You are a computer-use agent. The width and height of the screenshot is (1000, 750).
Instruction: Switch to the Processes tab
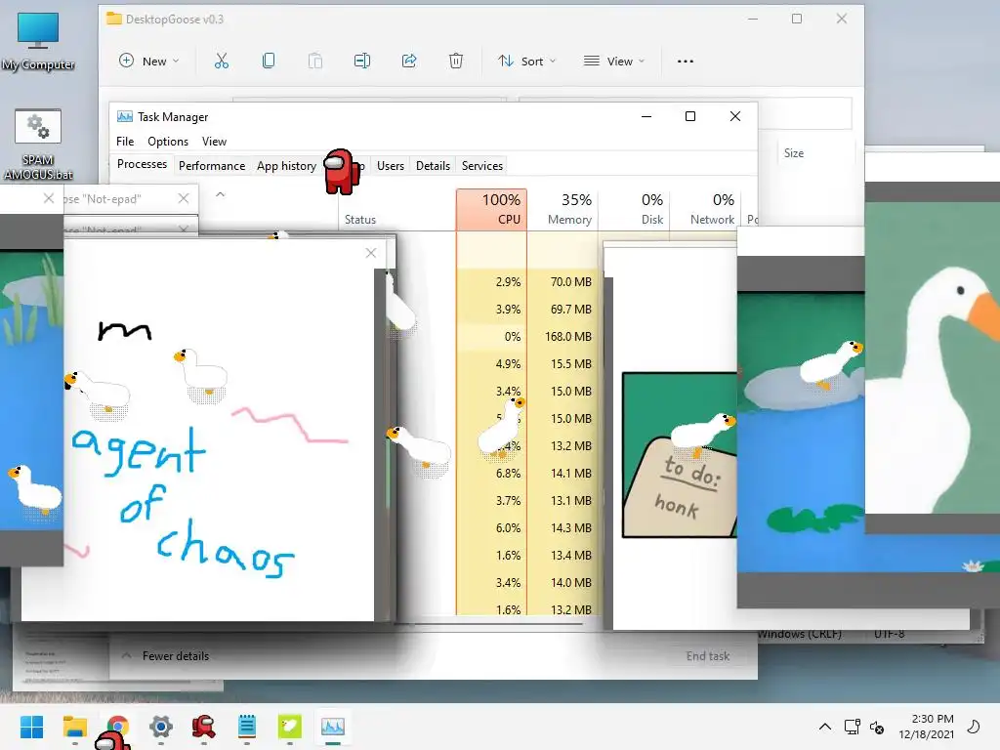pyautogui.click(x=142, y=164)
